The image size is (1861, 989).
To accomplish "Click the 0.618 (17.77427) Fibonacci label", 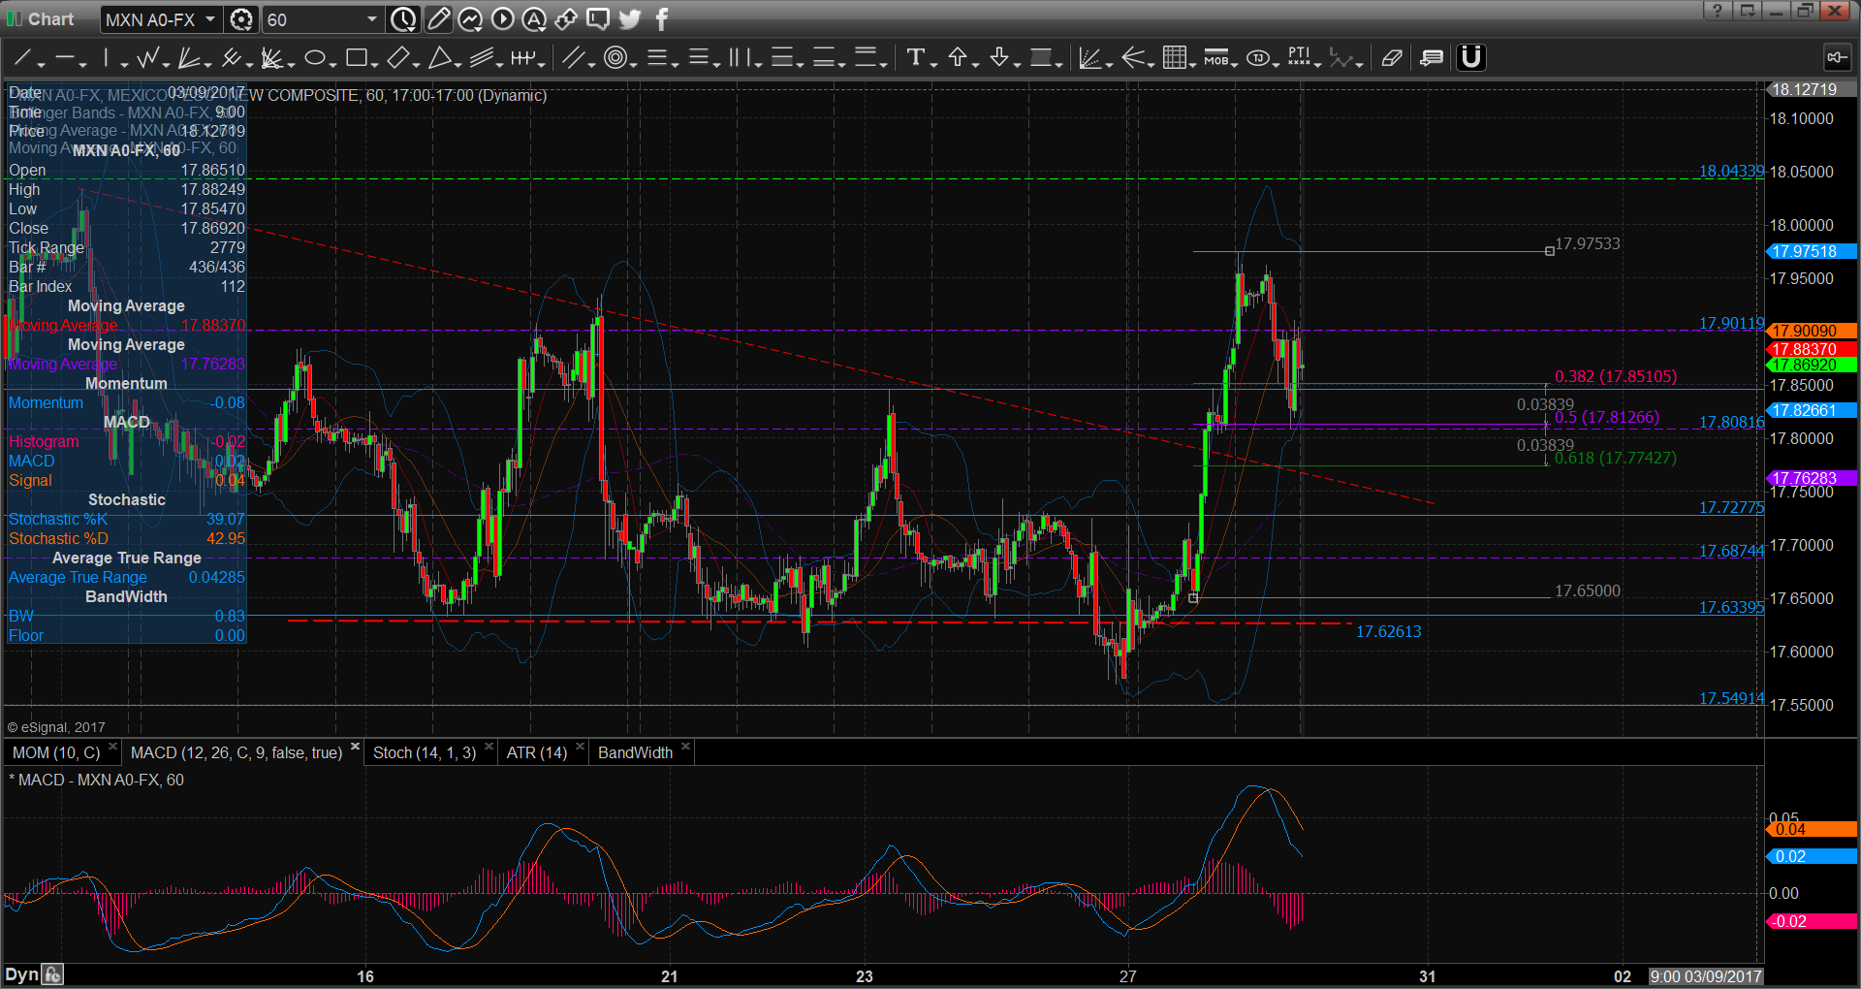I will click(1616, 458).
